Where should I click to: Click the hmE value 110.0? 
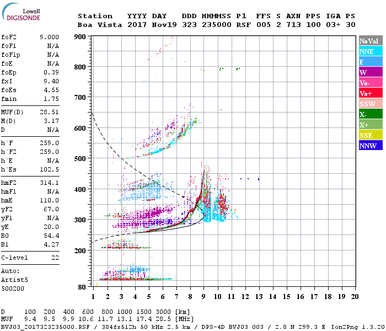[x=49, y=200]
